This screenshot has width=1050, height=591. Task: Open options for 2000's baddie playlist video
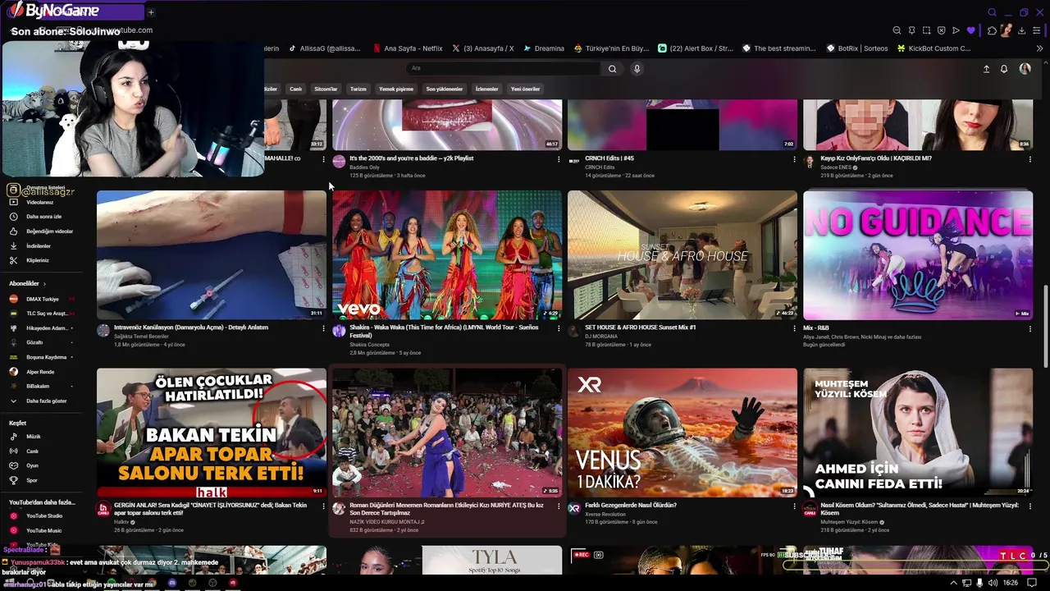[x=559, y=159]
